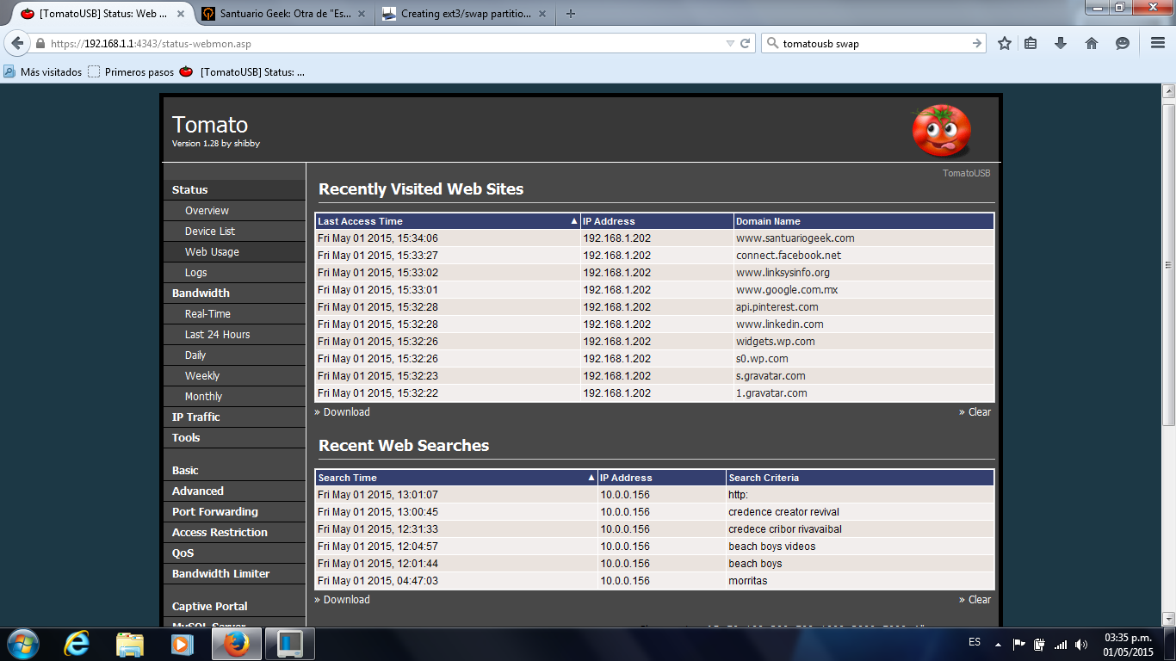Viewport: 1176px width, 661px height.
Task: Focus the tomatousb swap search box
Action: [x=871, y=43]
